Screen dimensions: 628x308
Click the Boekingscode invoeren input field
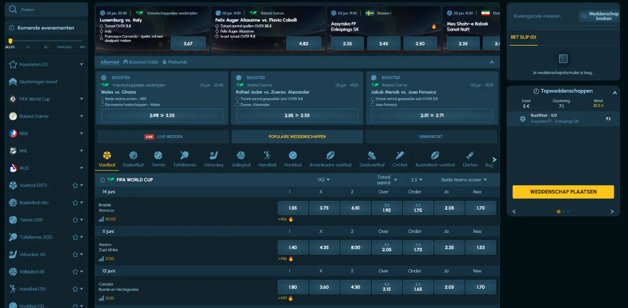click(x=544, y=16)
